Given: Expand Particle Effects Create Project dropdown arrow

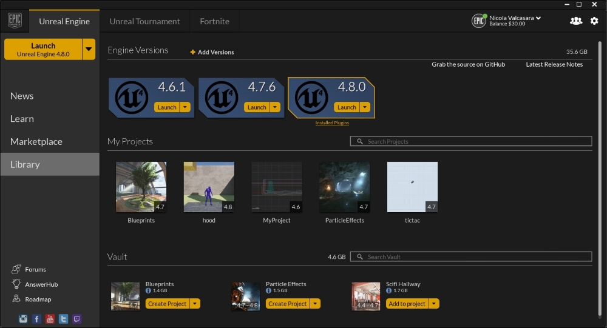Looking at the screenshot, I should 315,304.
